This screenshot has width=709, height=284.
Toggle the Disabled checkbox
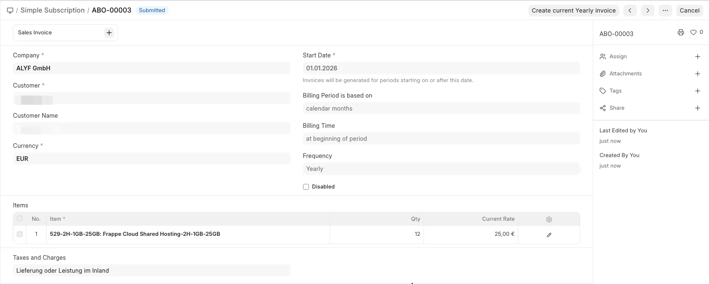pos(306,187)
